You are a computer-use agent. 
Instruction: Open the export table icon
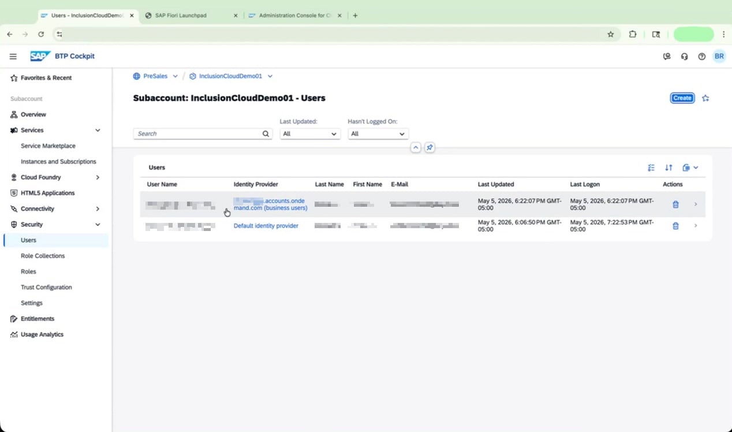pos(686,167)
